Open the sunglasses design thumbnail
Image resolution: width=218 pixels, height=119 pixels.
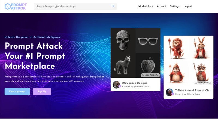[x=148, y=41]
